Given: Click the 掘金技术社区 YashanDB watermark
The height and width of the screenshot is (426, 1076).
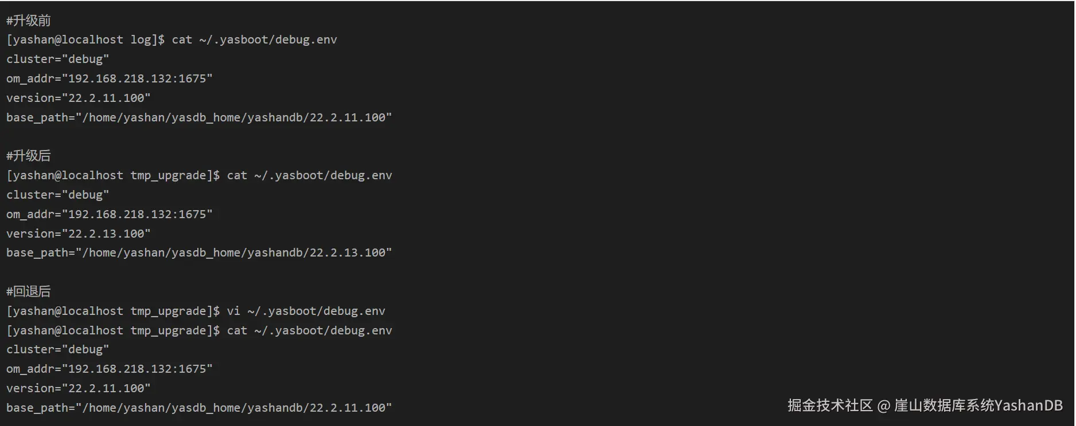Looking at the screenshot, I should (x=925, y=405).
